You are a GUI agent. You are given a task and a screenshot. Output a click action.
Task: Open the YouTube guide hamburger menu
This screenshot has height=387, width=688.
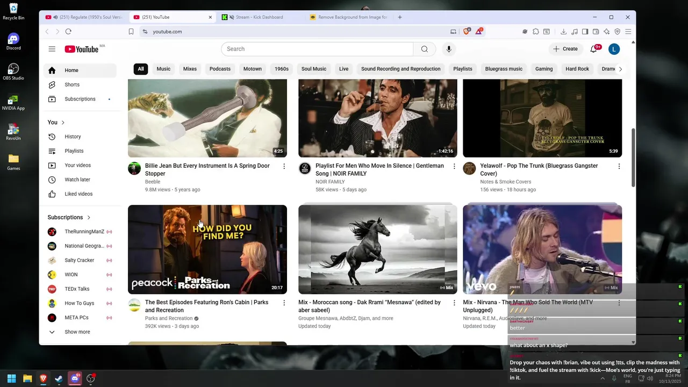pyautogui.click(x=52, y=49)
